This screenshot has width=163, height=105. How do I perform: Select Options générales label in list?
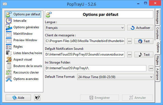(26, 27)
